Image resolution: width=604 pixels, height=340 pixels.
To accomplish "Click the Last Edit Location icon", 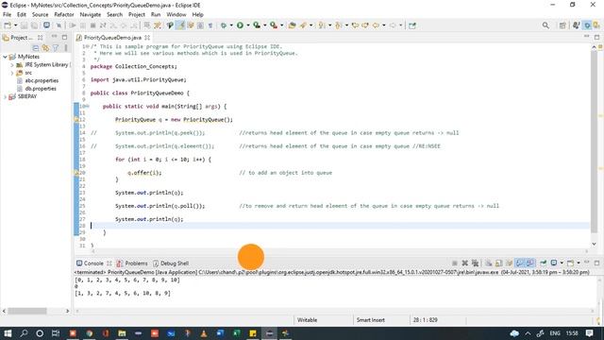I will 355,25.
